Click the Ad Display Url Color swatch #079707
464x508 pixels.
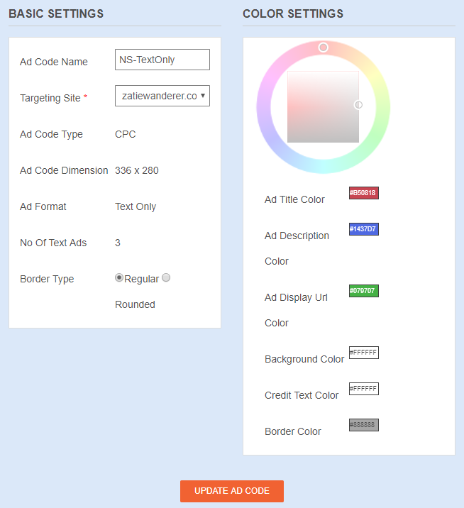tap(363, 291)
